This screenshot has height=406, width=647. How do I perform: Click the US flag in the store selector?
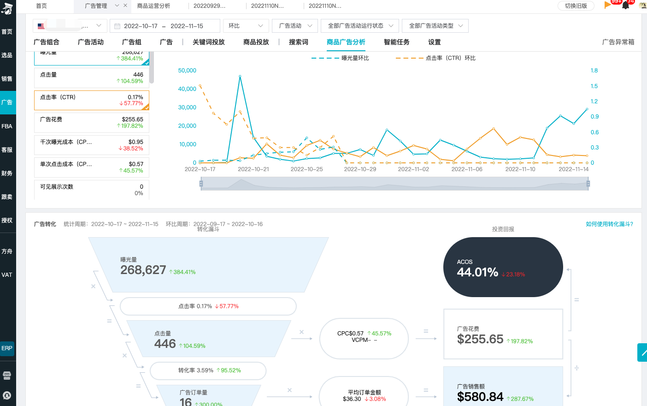pos(41,26)
